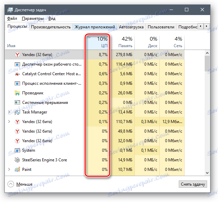Image resolution: width=218 pixels, height=202 pixels.
Task: Expand the Paint process group
Action: (x=9, y=170)
